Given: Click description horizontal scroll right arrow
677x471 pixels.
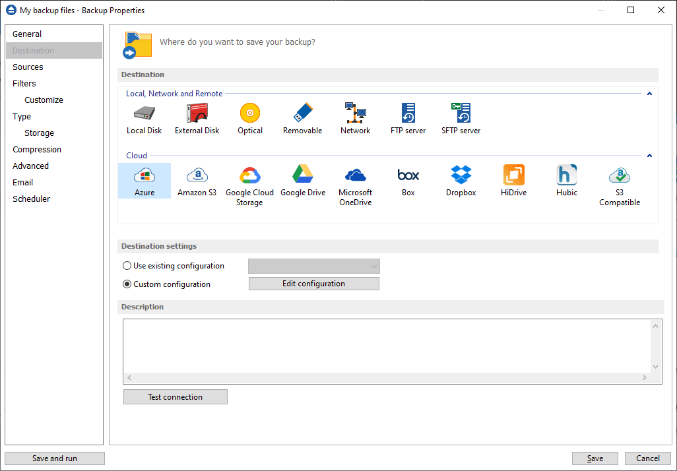Looking at the screenshot, I should pyautogui.click(x=645, y=378).
